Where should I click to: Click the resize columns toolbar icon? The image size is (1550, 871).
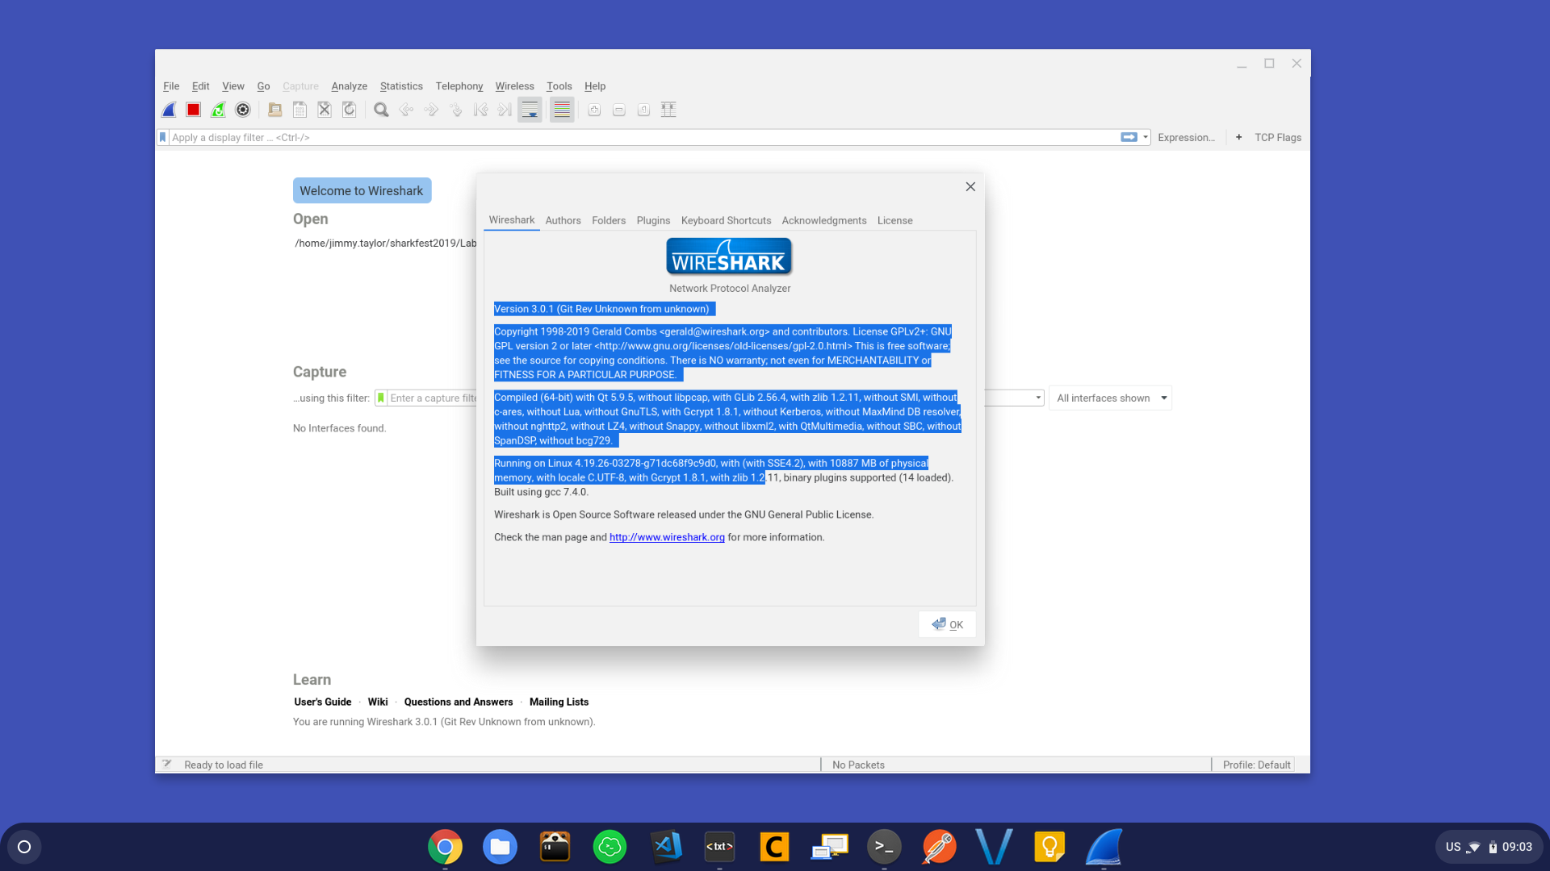tap(668, 110)
